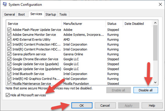Click the scrollbar down arrow in services list

tap(155, 82)
